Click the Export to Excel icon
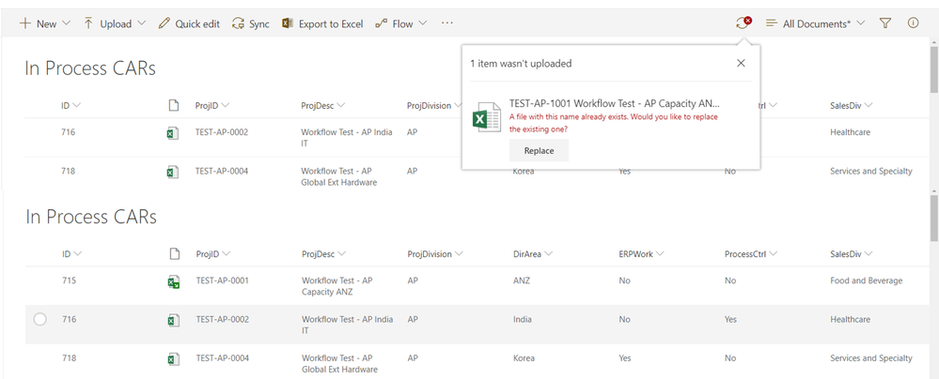Viewport: 939px width, 379px height. [x=288, y=23]
